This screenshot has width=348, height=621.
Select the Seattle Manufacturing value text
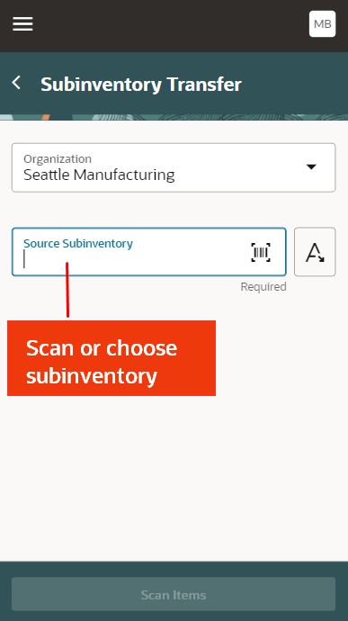tap(99, 175)
